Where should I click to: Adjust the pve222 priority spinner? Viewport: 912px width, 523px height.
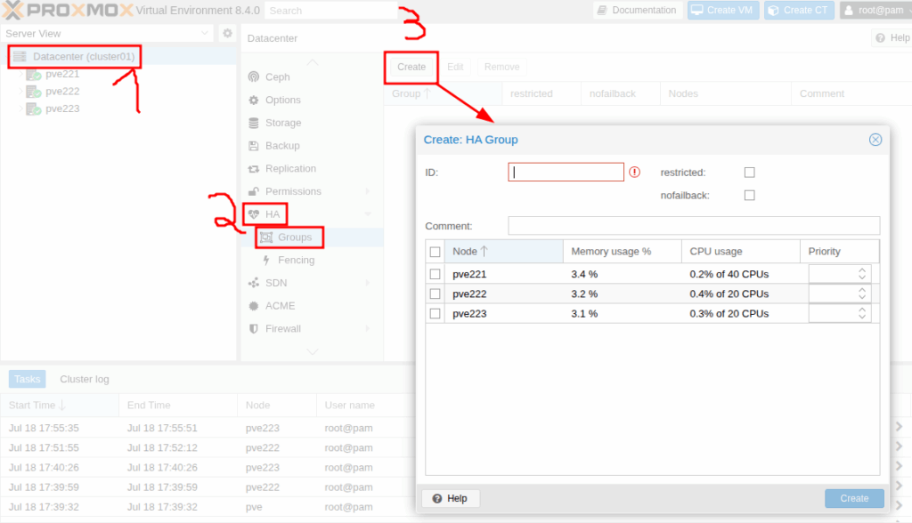point(862,294)
